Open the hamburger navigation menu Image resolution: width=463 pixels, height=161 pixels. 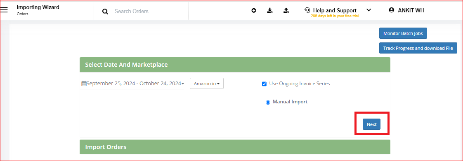pos(4,10)
